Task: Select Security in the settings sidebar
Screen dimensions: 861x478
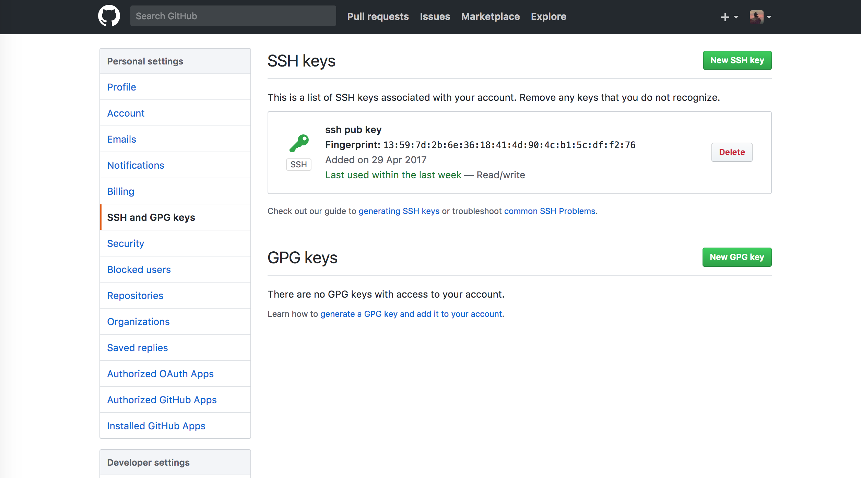Action: pyautogui.click(x=126, y=243)
